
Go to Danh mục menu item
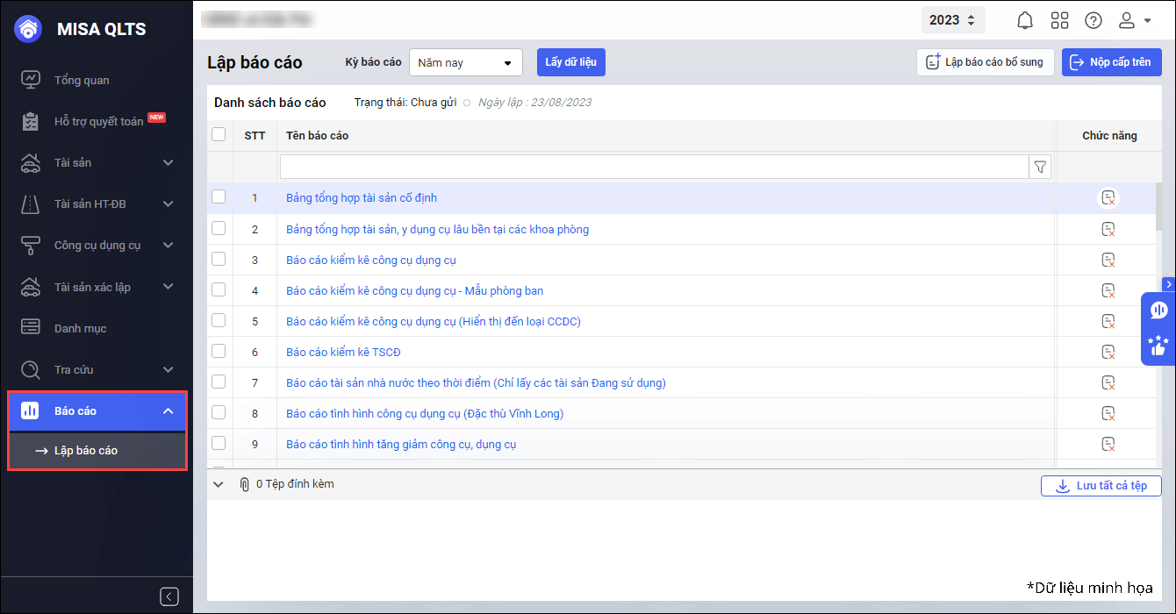coord(80,328)
